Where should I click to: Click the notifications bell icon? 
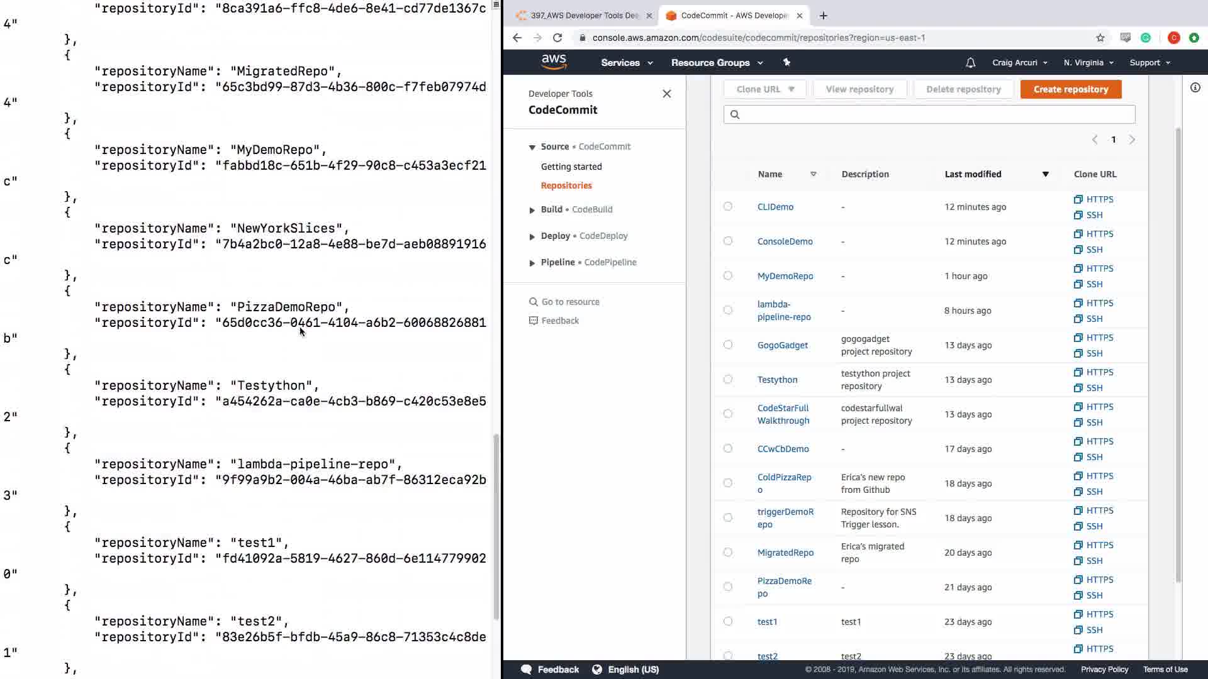pyautogui.click(x=970, y=63)
